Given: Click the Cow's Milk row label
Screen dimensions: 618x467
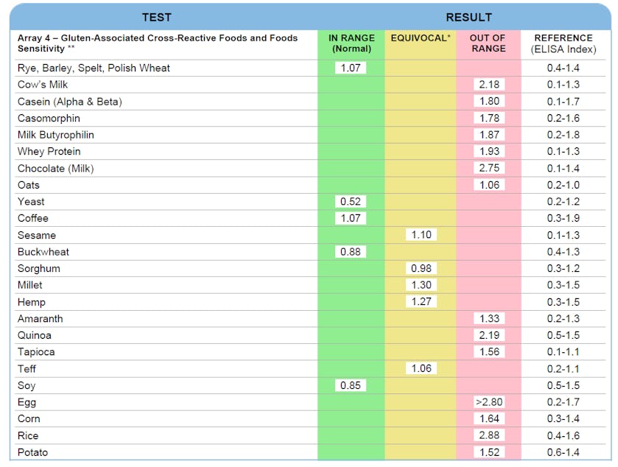Looking at the screenshot, I should 43,85.
